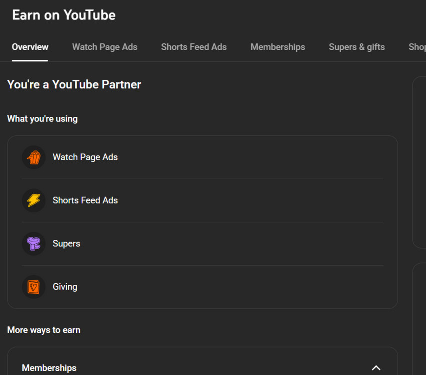The height and width of the screenshot is (375, 426).
Task: Click the 'Earn on YouTube' page title
Action: (64, 15)
